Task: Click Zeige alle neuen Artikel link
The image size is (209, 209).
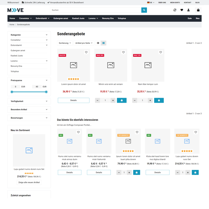Action: pos(29,182)
